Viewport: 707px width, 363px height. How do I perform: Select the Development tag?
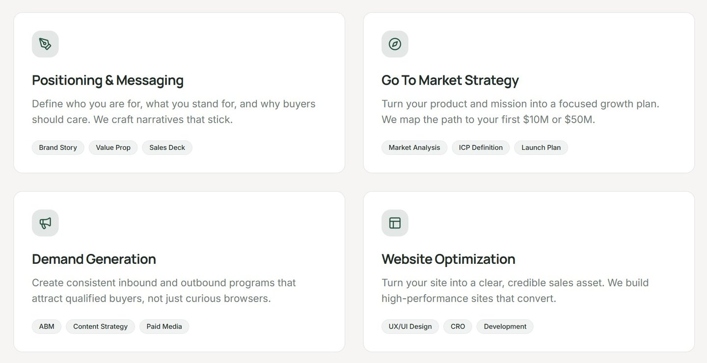click(505, 327)
